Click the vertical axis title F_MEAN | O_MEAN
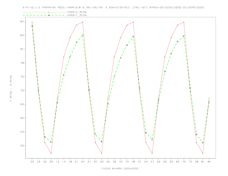Viewport: 228px width, 176px height. pyautogui.click(x=11, y=89)
